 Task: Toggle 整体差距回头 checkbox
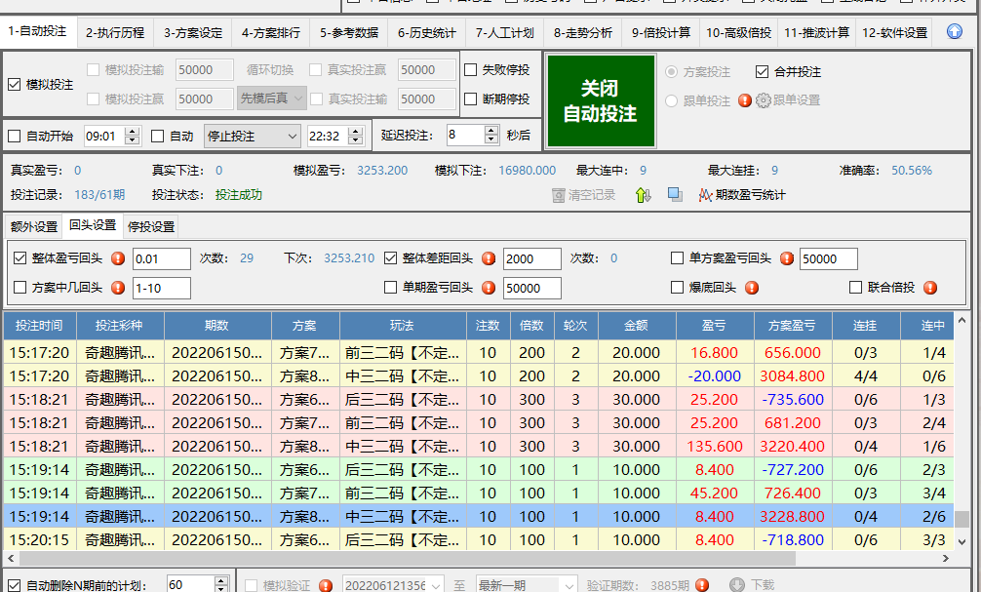390,257
